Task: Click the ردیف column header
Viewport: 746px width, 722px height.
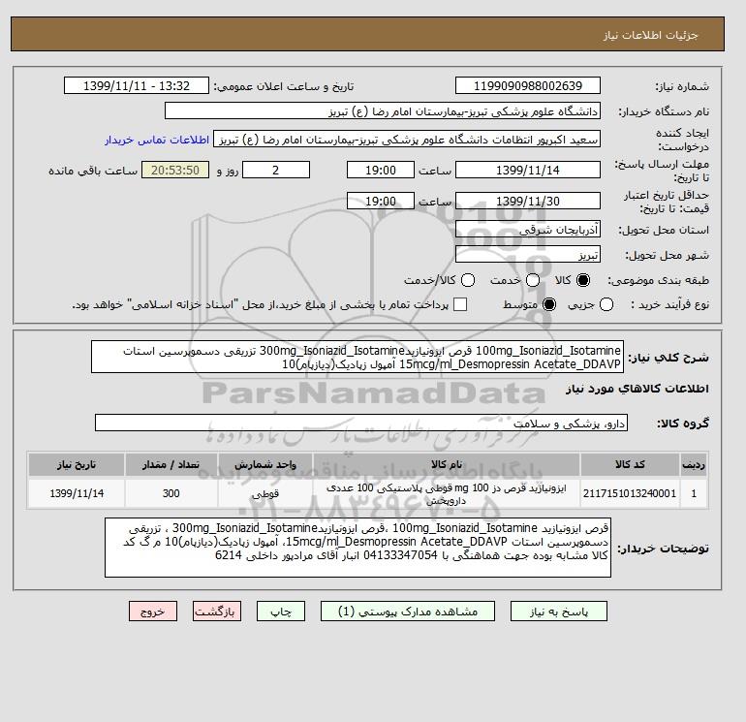Action: [694, 464]
